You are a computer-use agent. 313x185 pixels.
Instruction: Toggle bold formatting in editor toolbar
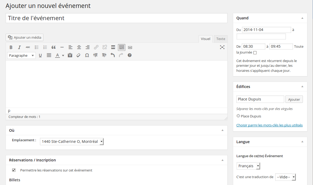pos(11,47)
